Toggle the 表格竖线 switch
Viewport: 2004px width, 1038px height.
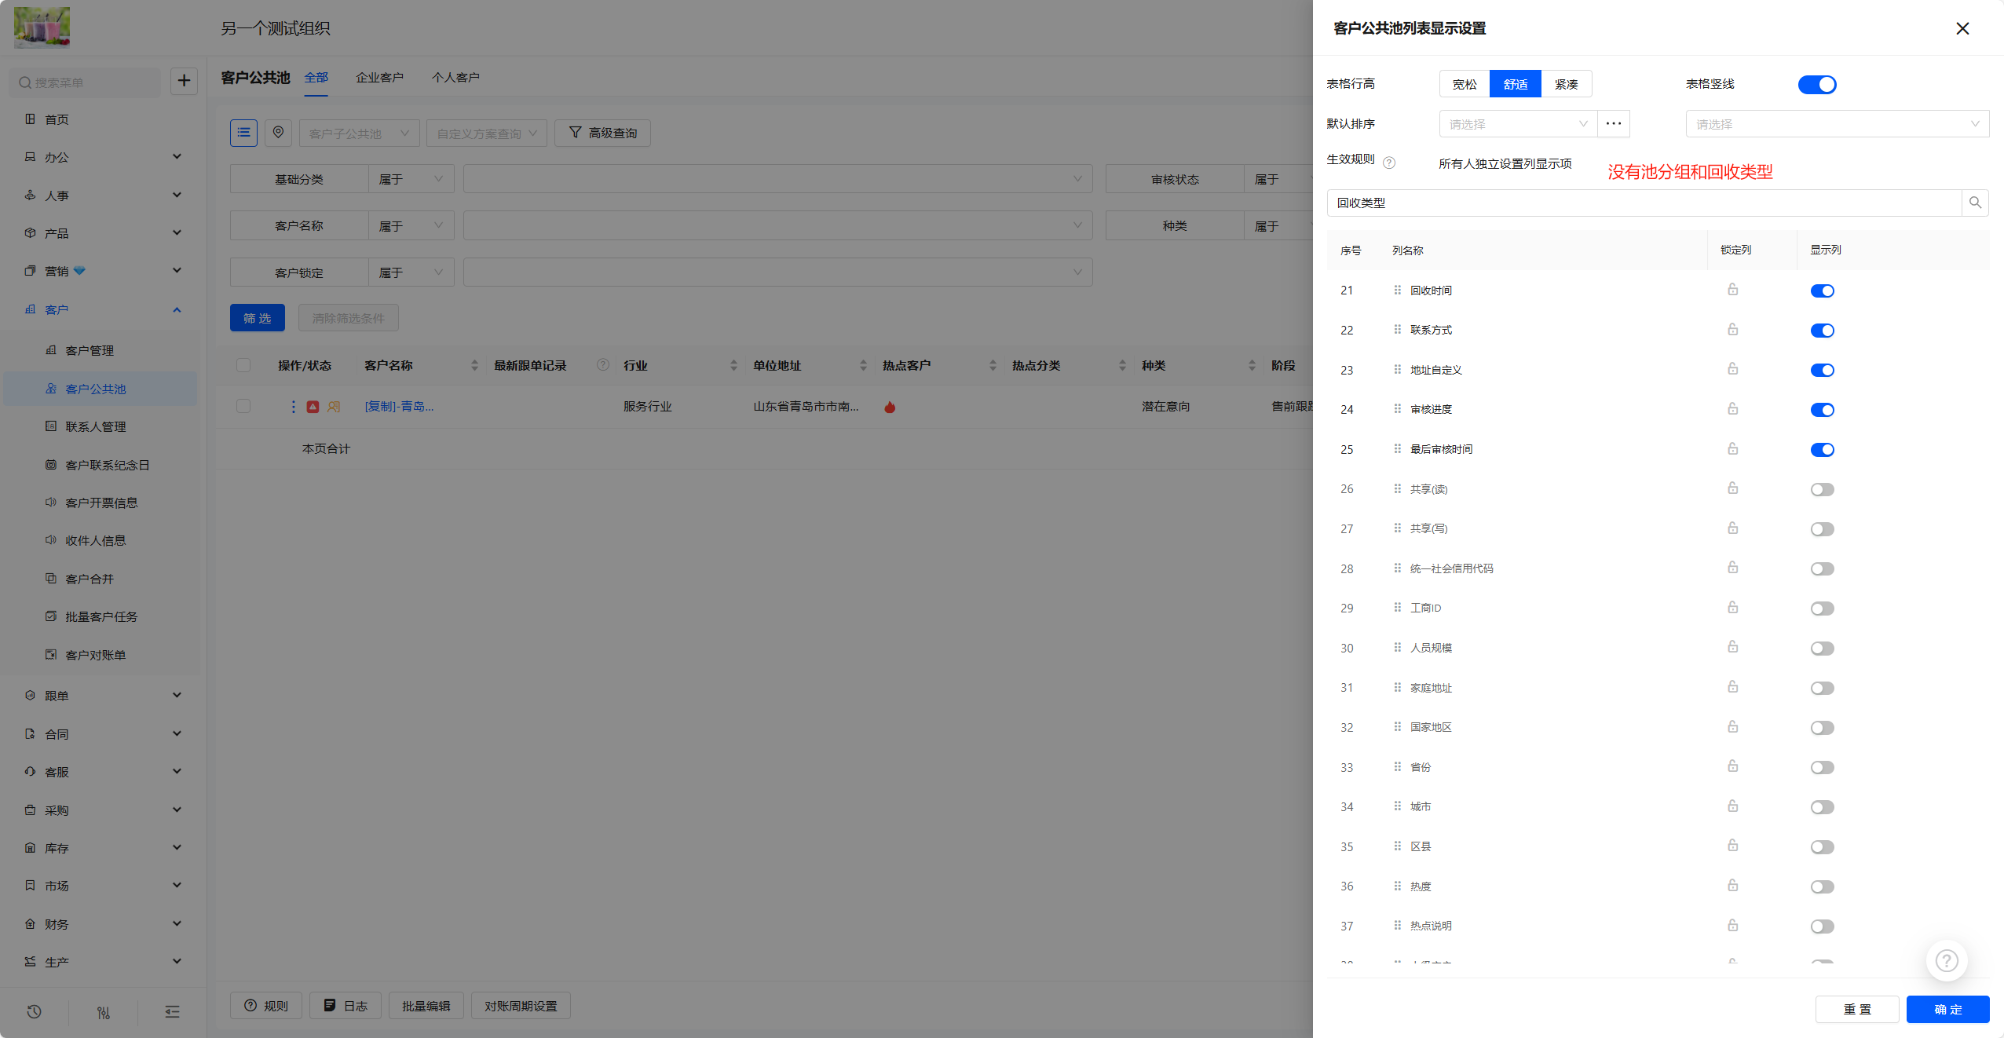point(1817,84)
